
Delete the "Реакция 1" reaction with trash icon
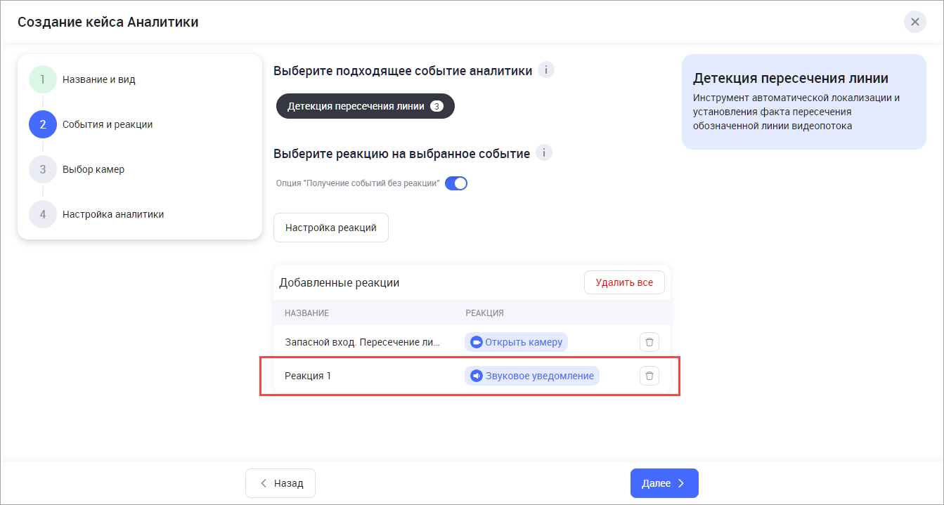649,376
